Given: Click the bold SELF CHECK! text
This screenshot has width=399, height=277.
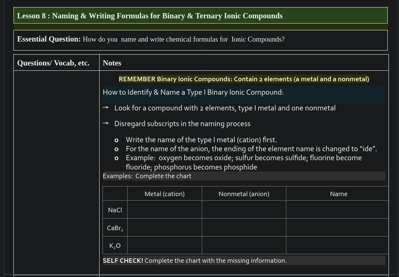Looking at the screenshot, I should [x=123, y=261].
